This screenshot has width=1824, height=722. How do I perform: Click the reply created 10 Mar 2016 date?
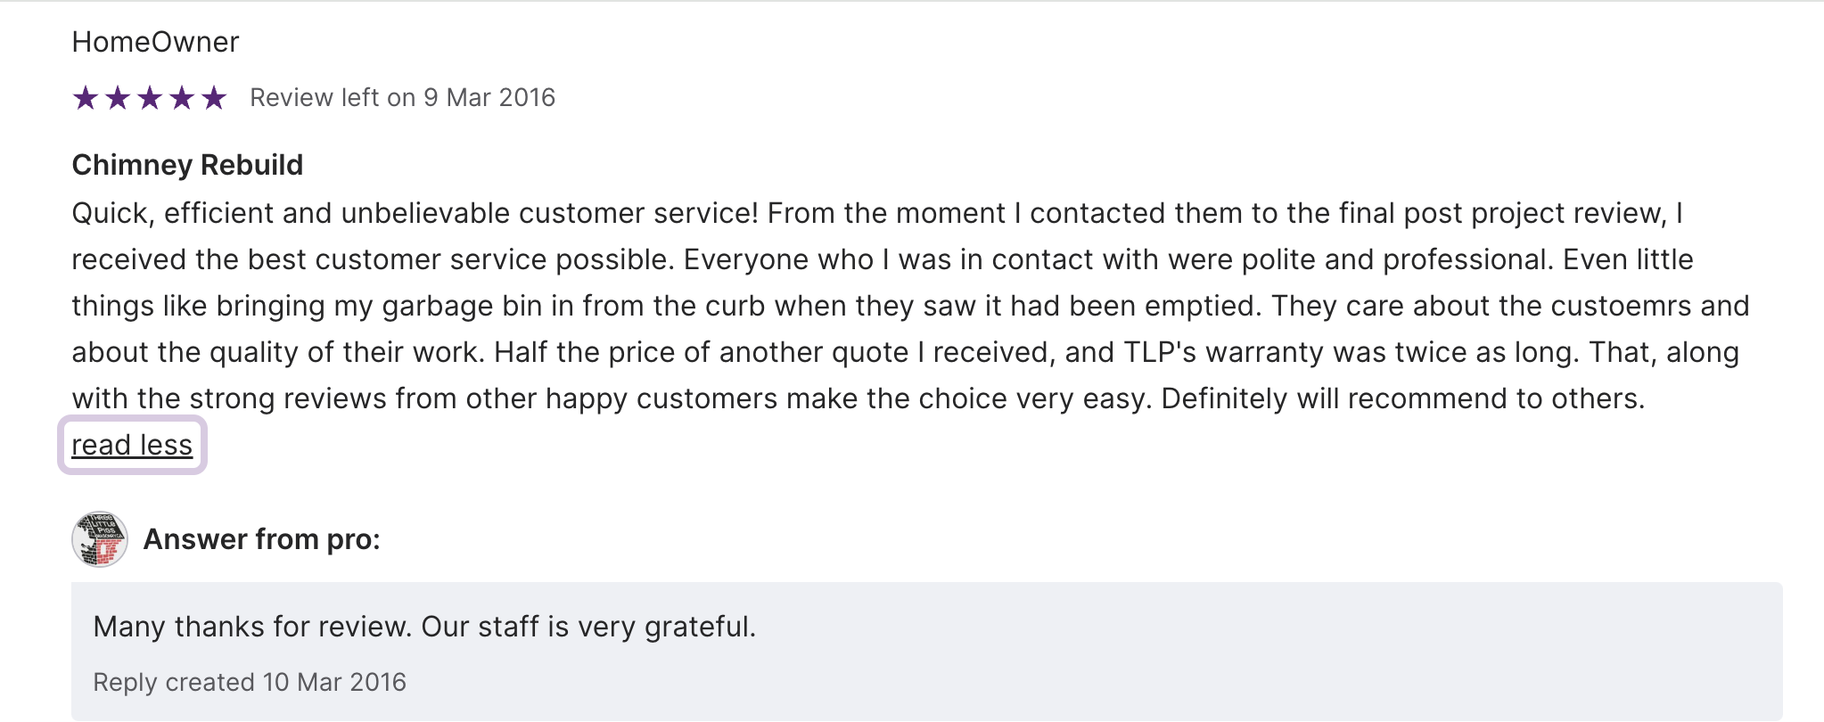click(250, 682)
